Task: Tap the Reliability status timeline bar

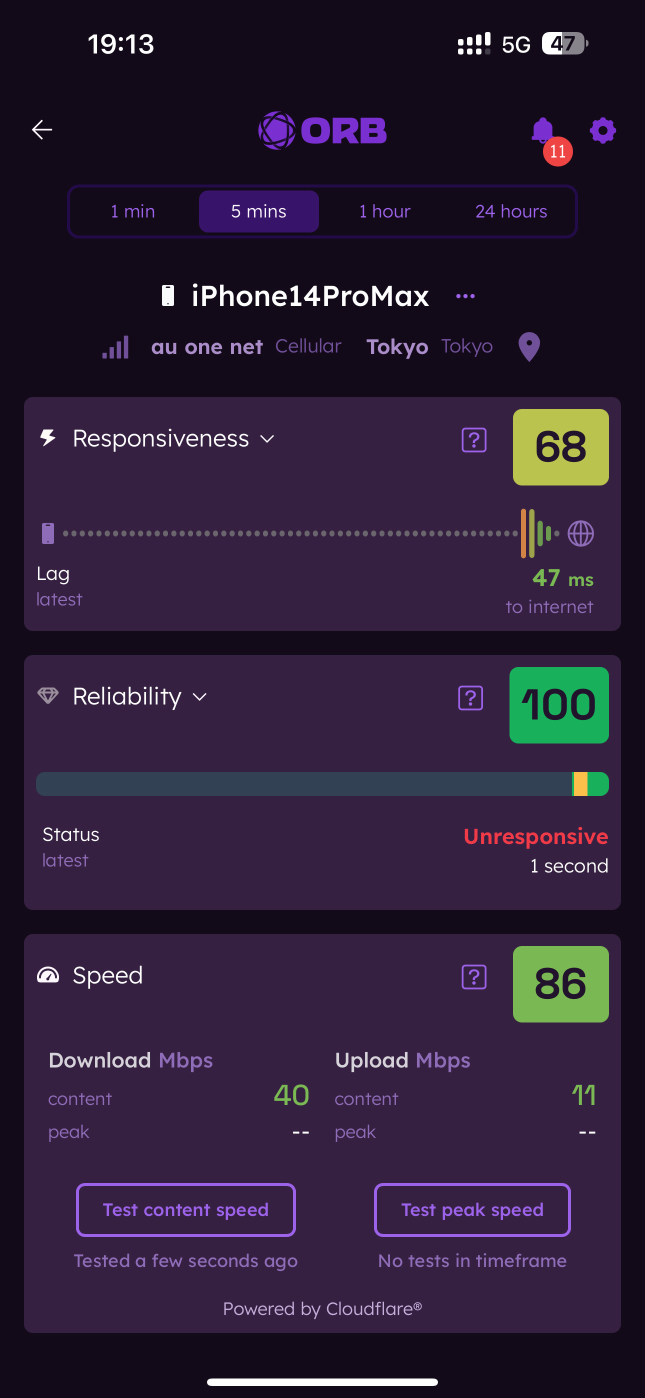Action: (x=322, y=783)
